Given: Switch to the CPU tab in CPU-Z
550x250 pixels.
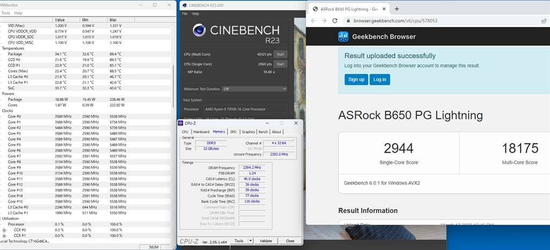Looking at the screenshot, I should pyautogui.click(x=185, y=132).
